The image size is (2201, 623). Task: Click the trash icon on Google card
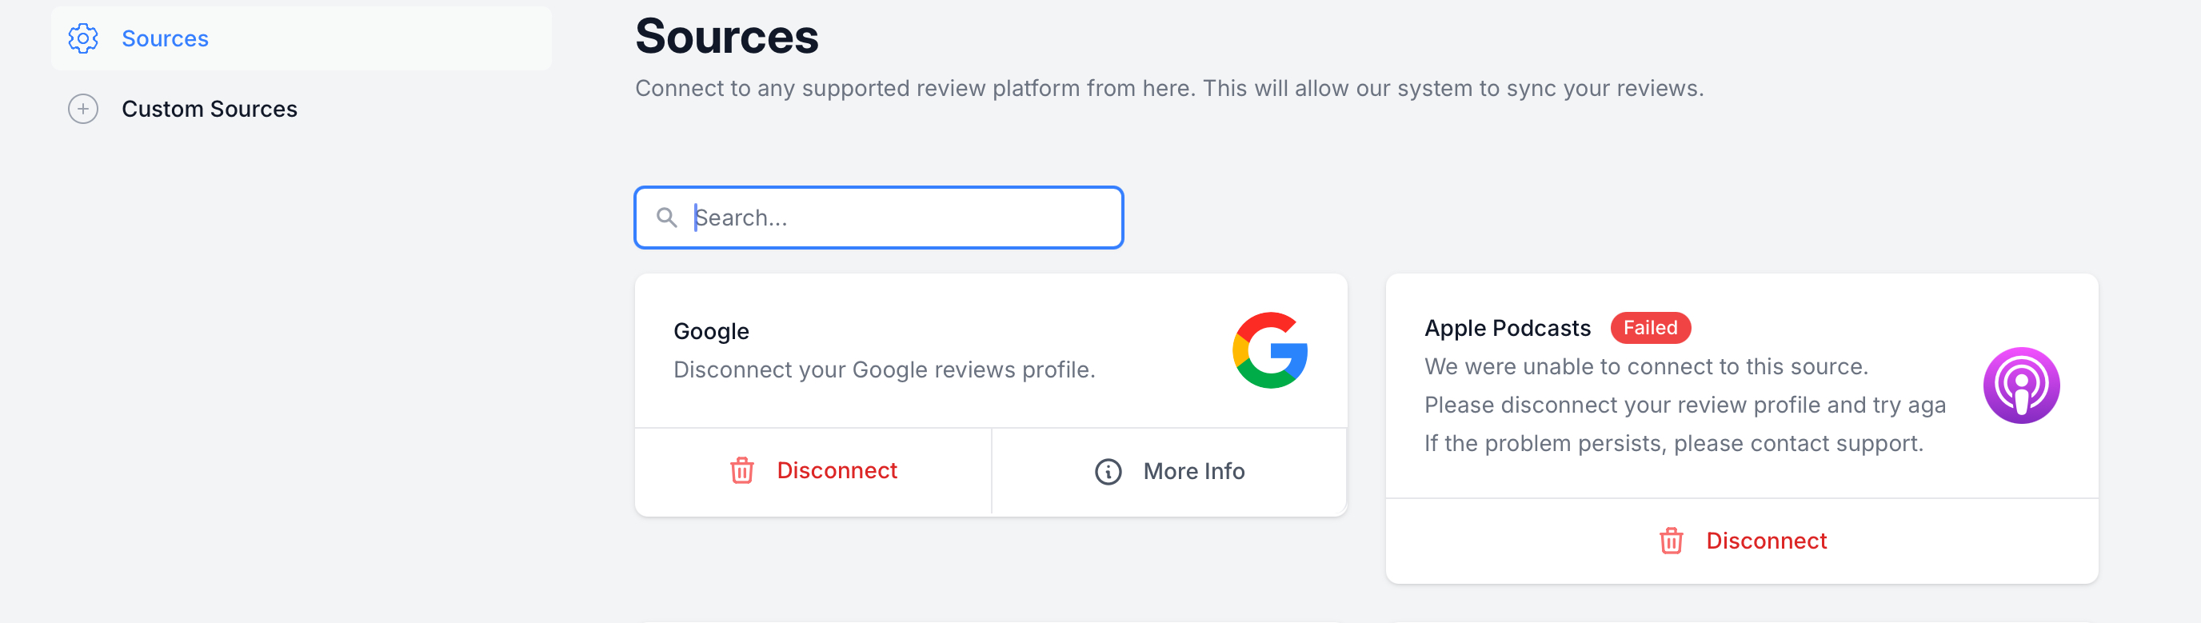point(741,471)
